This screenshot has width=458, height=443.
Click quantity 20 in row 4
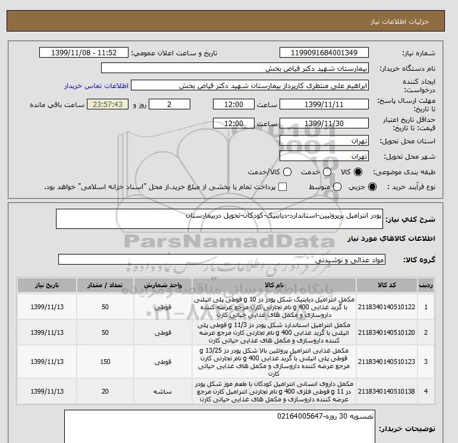pyautogui.click(x=105, y=391)
